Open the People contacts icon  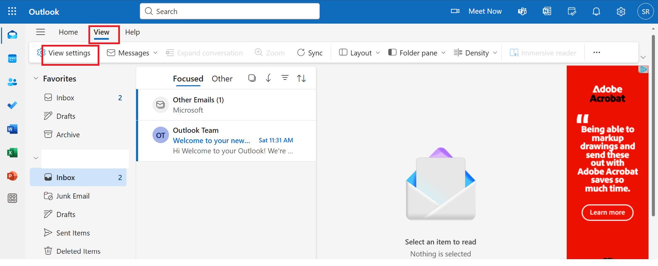[12, 82]
